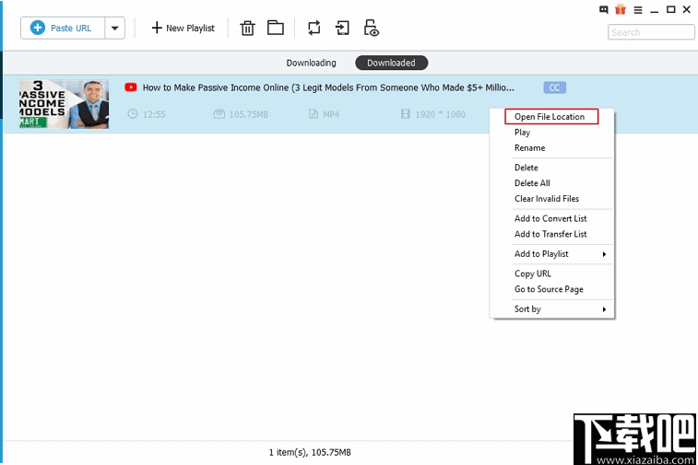Open the hamburger menu icon
This screenshot has width=698, height=465.
(637, 9)
